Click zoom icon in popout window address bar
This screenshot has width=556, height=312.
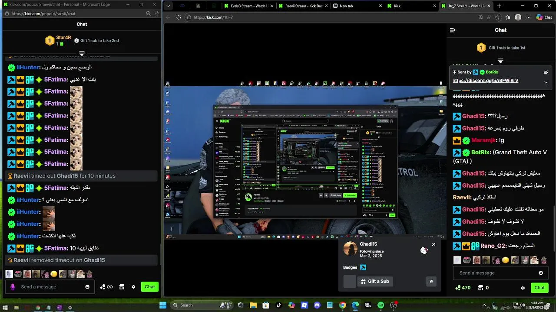pyautogui.click(x=149, y=13)
